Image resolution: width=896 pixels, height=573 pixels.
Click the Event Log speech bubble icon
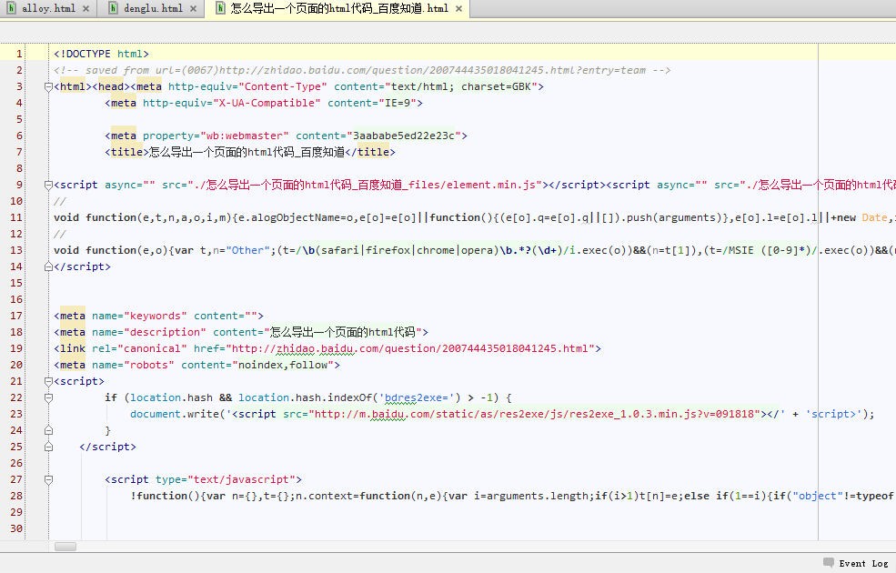click(829, 563)
